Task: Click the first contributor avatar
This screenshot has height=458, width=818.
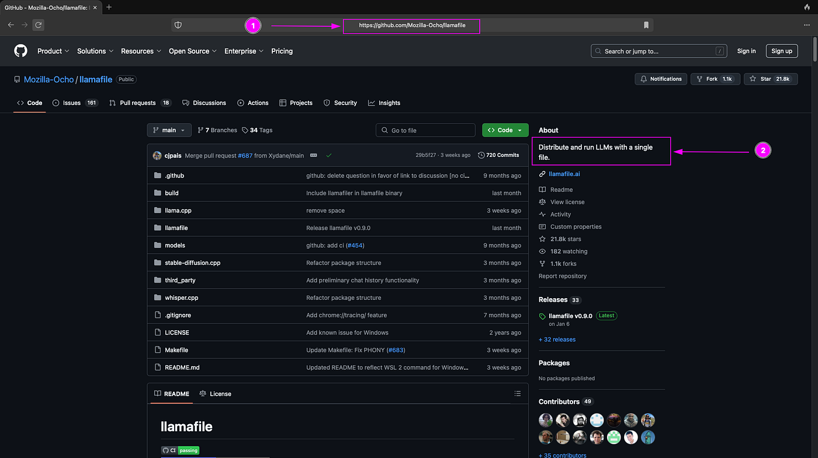Action: click(x=546, y=420)
